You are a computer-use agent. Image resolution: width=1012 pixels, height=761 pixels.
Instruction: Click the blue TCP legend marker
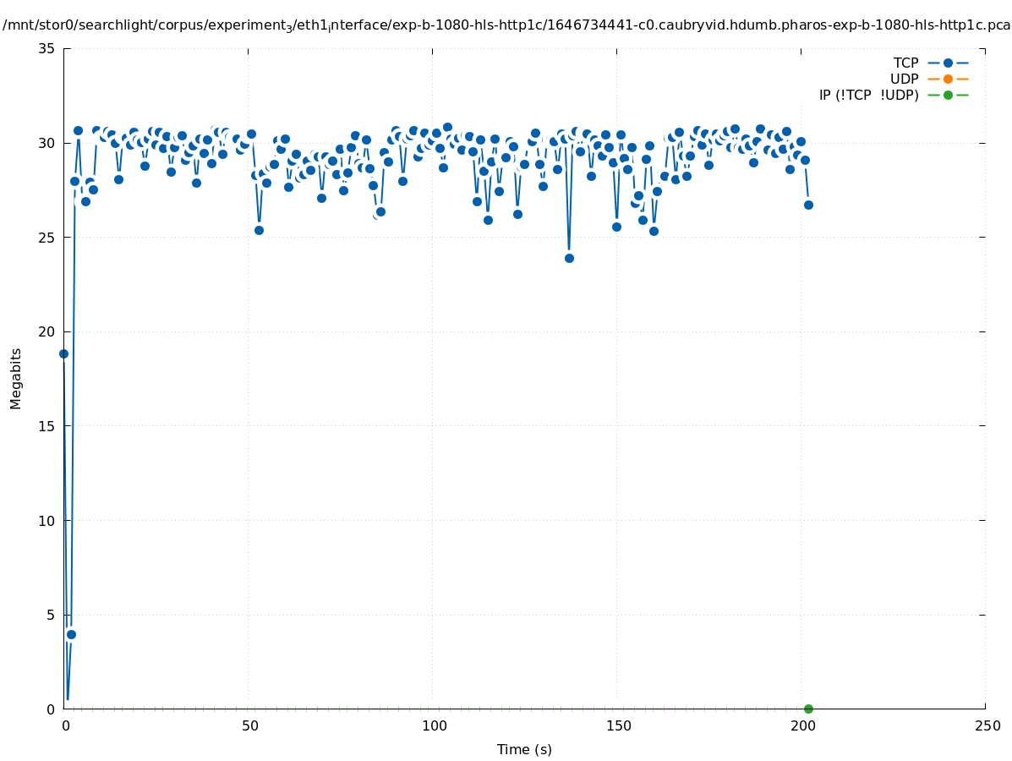coord(948,63)
